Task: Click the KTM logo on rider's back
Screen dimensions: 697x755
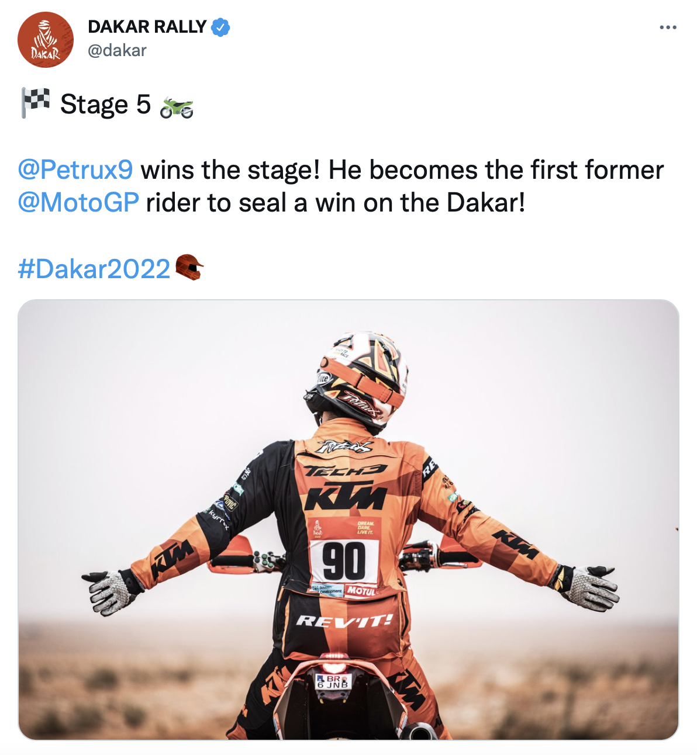Action: (x=346, y=497)
